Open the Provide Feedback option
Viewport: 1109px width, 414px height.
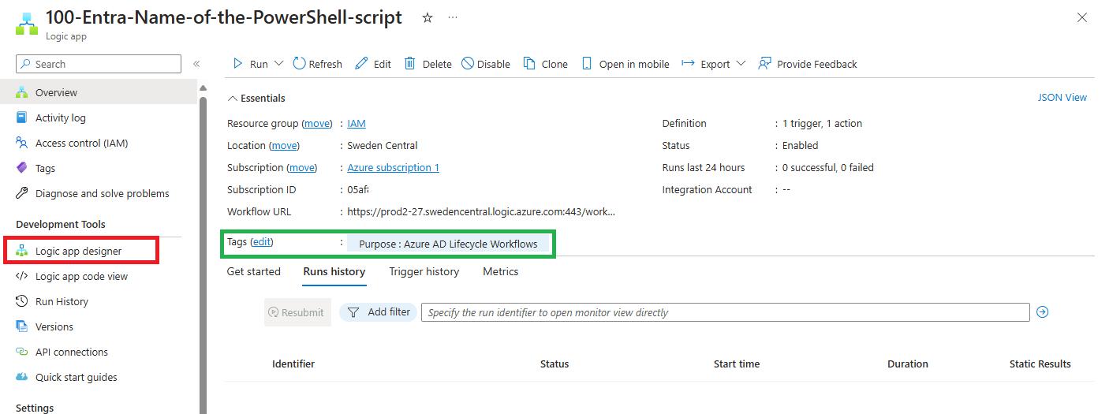click(808, 64)
